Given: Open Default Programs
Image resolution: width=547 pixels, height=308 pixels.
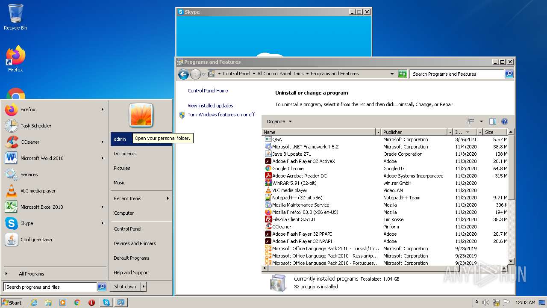Looking at the screenshot, I should pos(141,258).
